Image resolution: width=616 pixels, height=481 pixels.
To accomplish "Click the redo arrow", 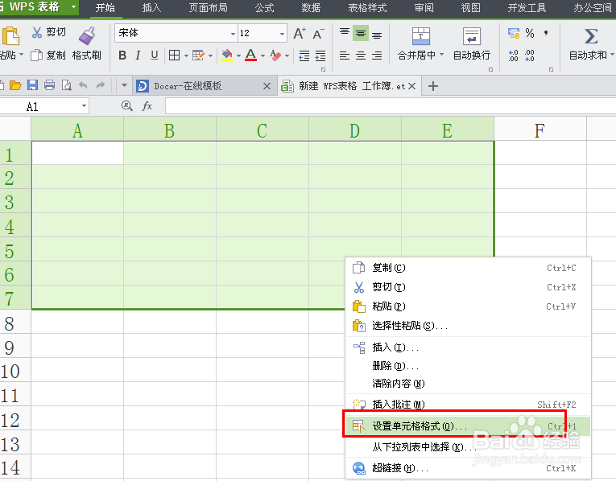I will (x=101, y=85).
